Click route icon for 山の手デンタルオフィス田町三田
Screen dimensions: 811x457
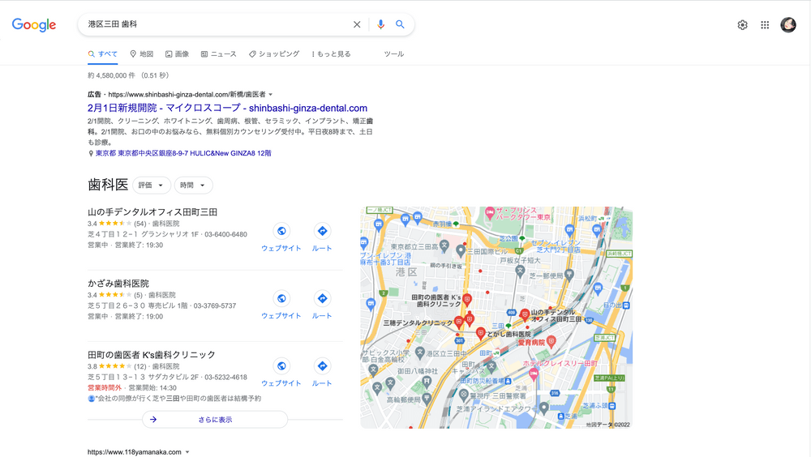(x=322, y=231)
